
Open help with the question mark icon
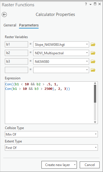coord(86,4)
